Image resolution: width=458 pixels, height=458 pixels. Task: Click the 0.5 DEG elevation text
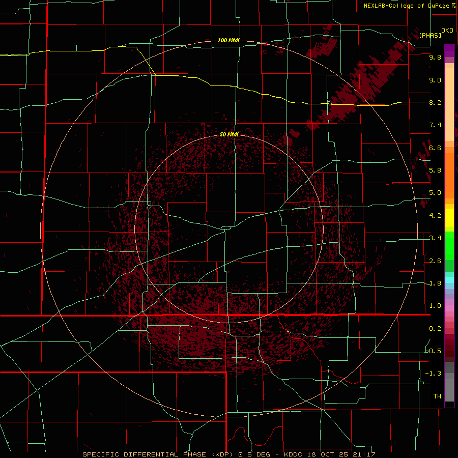point(254,454)
